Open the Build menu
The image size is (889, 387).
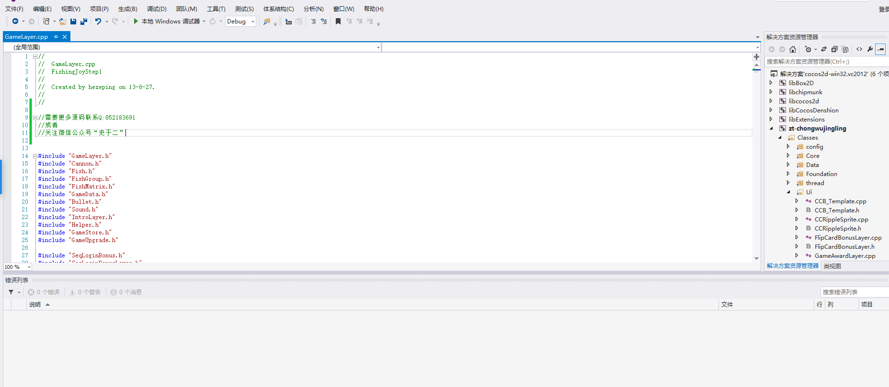(127, 9)
